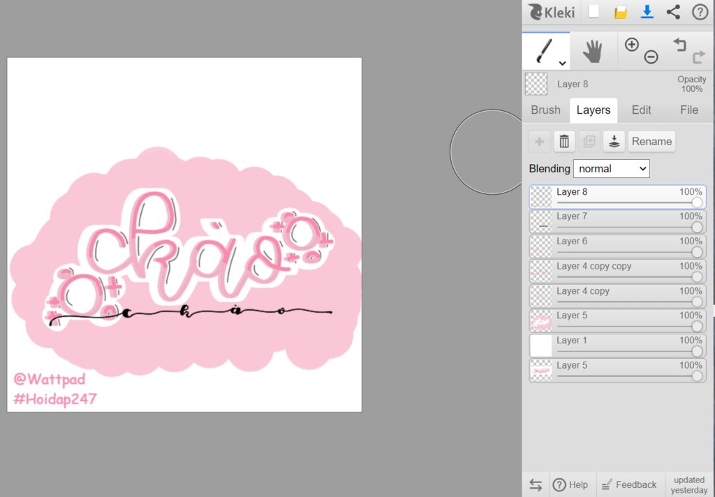Click the Layer 4 copy copy thumbnail
The image size is (715, 497).
[x=541, y=272]
